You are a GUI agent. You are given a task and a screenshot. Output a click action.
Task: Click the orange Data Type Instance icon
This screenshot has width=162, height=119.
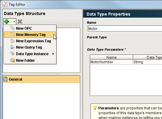pyautogui.click(x=13, y=54)
